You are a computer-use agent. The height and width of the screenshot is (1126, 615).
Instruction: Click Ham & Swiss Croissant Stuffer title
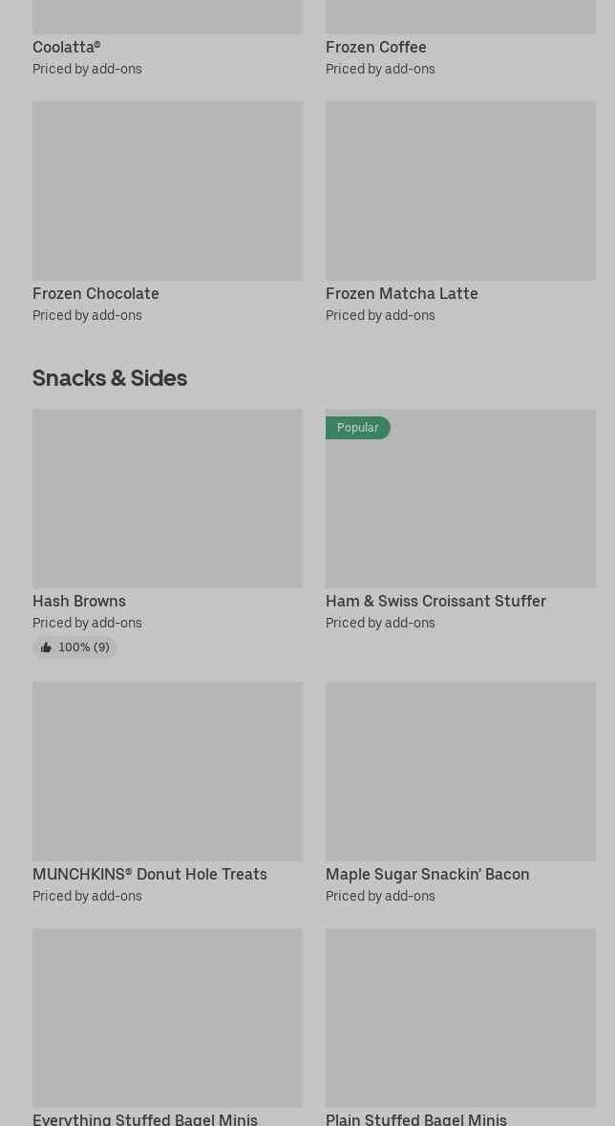pyautogui.click(x=435, y=602)
